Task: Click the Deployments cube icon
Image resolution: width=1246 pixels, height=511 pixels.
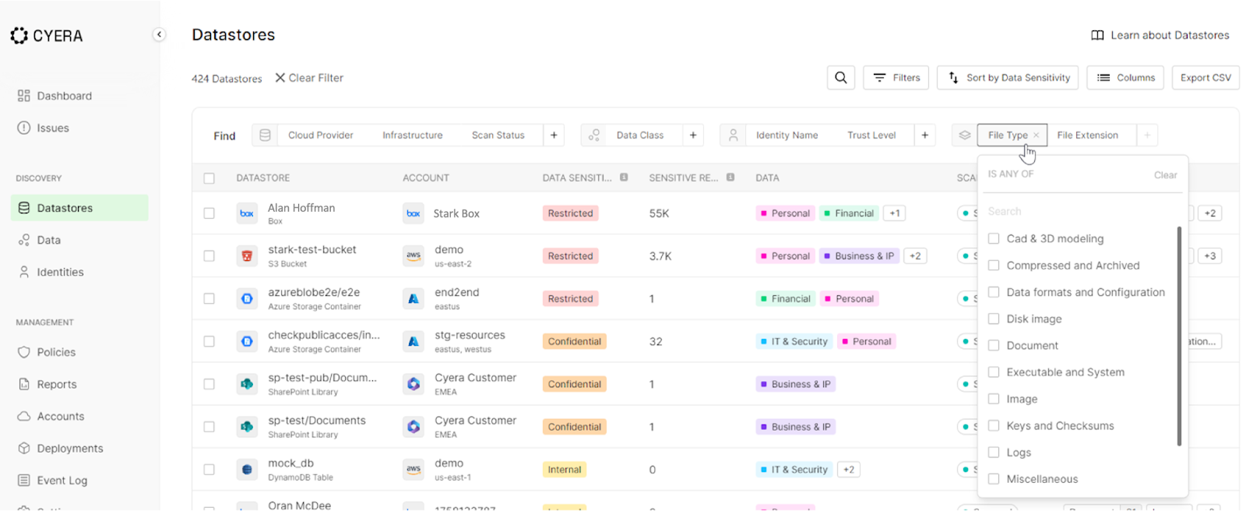Action: coord(24,448)
